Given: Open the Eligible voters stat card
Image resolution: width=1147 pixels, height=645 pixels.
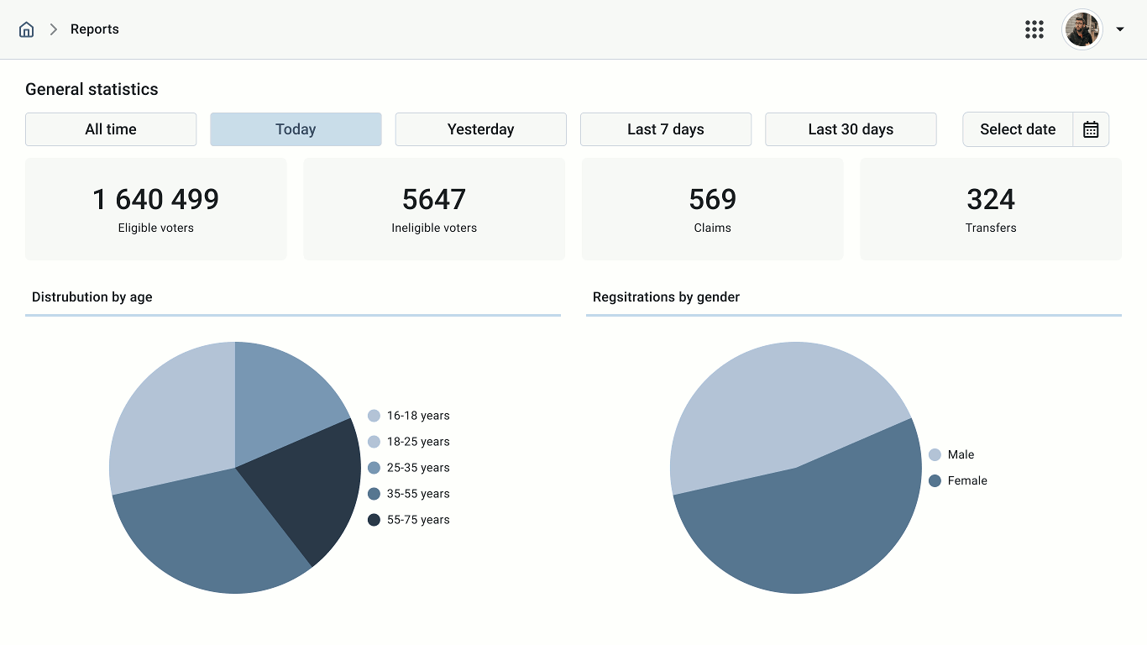Looking at the screenshot, I should point(156,209).
